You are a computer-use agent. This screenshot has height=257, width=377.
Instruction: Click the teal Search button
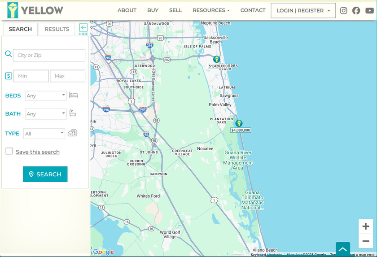[x=45, y=174]
